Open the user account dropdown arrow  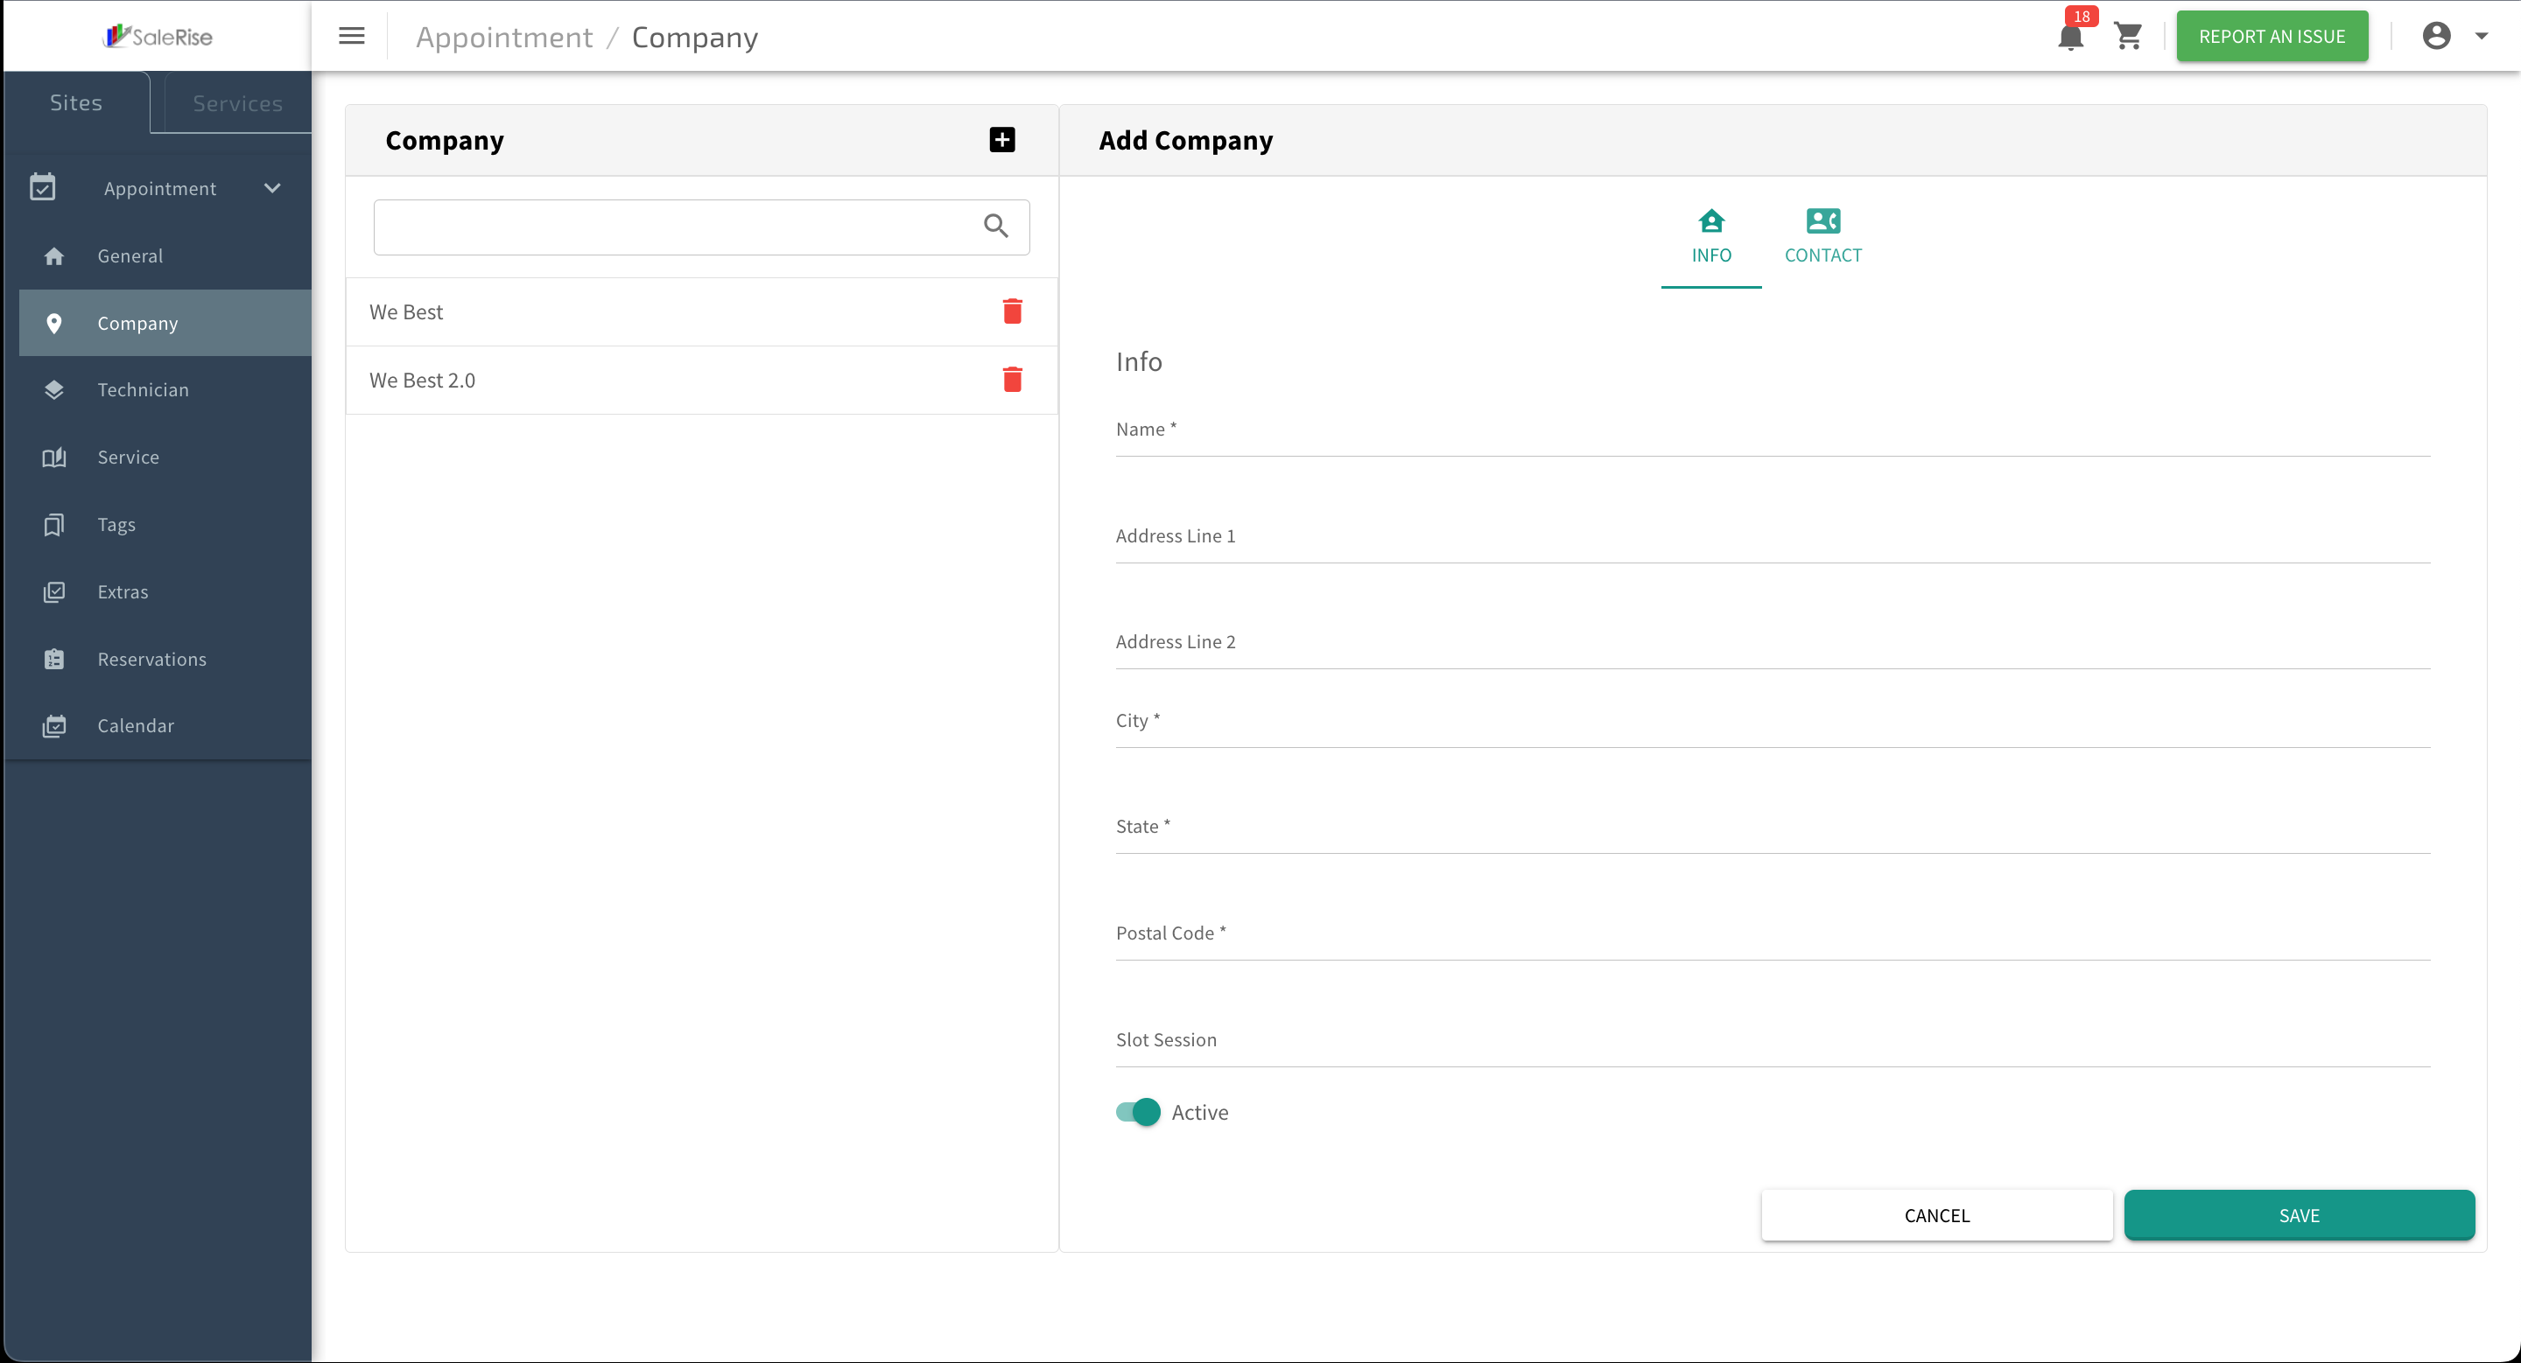[2481, 36]
